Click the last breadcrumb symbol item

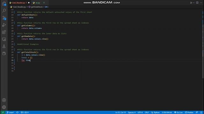point(47,7)
